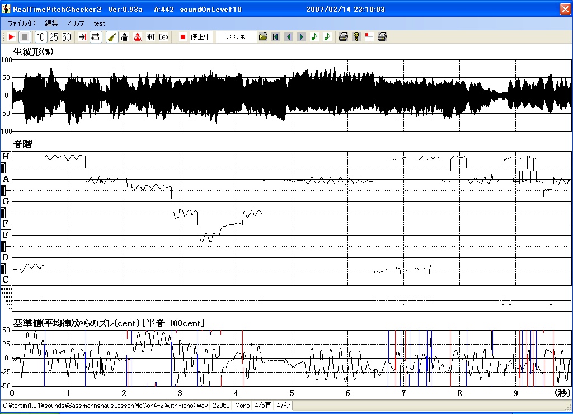
Task: Select the 50 time scale button
Action: coord(67,37)
